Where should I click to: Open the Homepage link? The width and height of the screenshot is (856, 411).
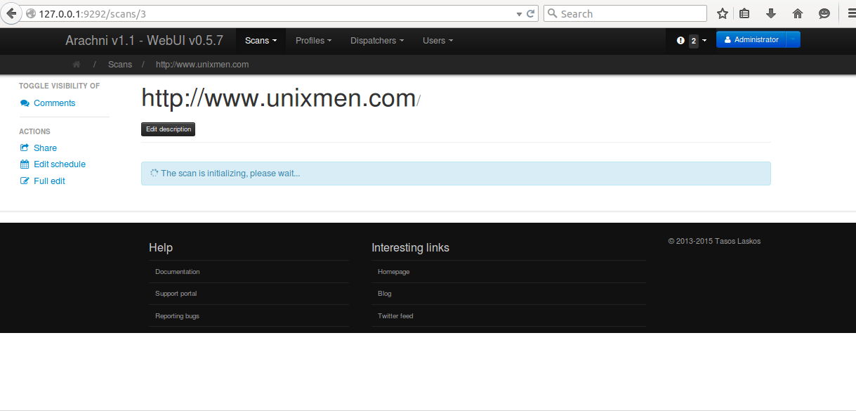(x=394, y=272)
